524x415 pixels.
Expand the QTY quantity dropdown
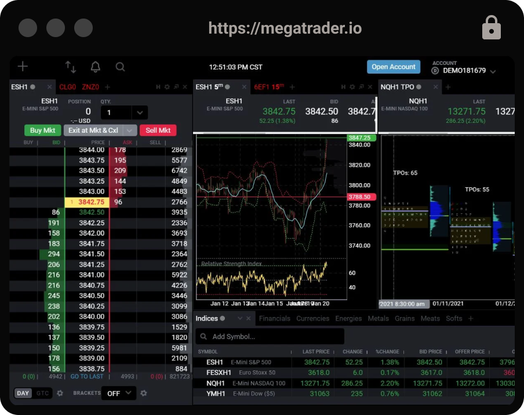tap(139, 112)
